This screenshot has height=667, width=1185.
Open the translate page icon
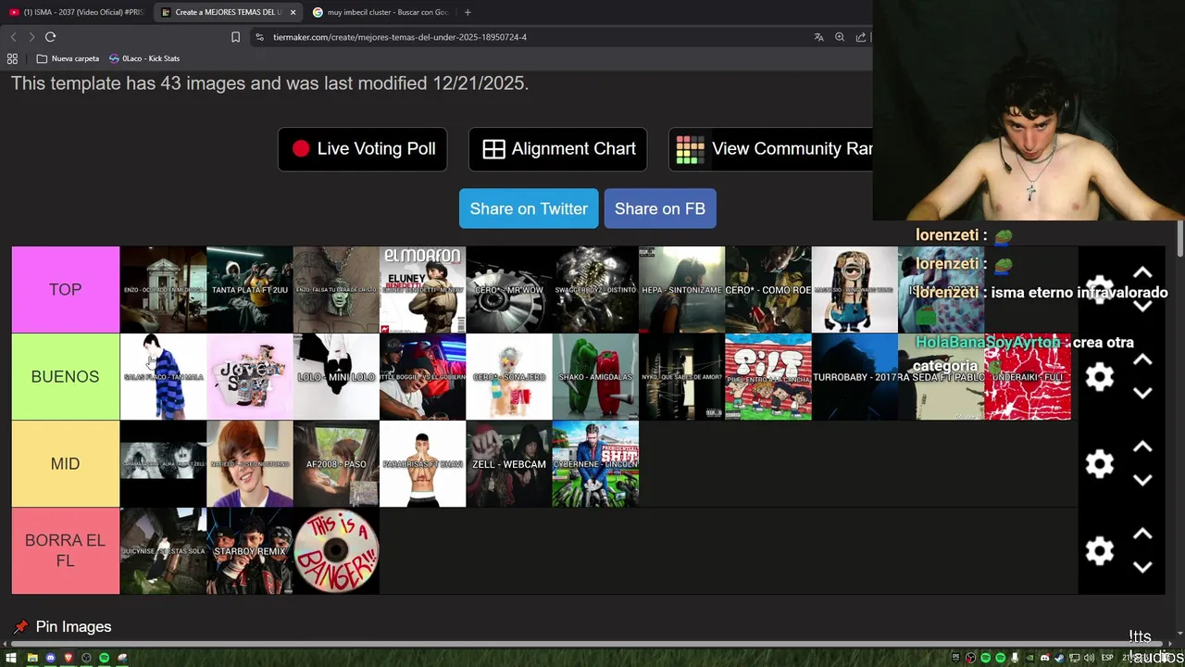818,37
